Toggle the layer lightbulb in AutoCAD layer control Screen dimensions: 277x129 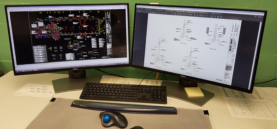click(80, 9)
